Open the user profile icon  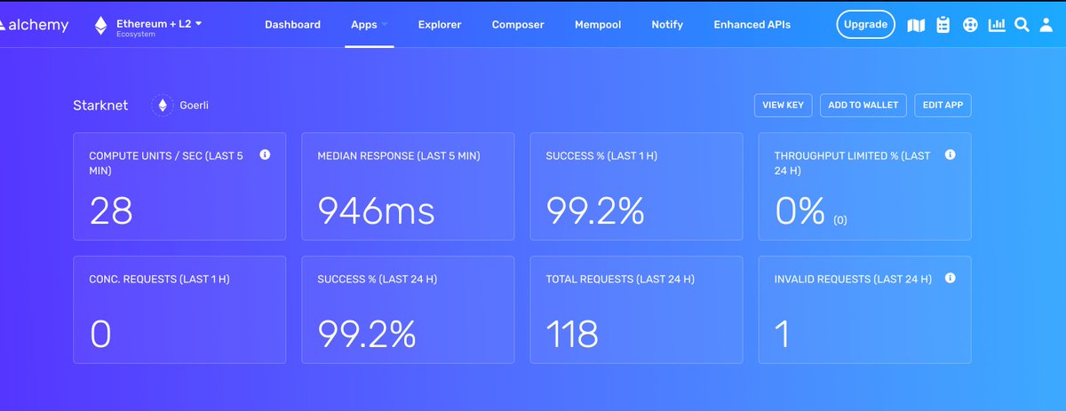(x=1046, y=25)
